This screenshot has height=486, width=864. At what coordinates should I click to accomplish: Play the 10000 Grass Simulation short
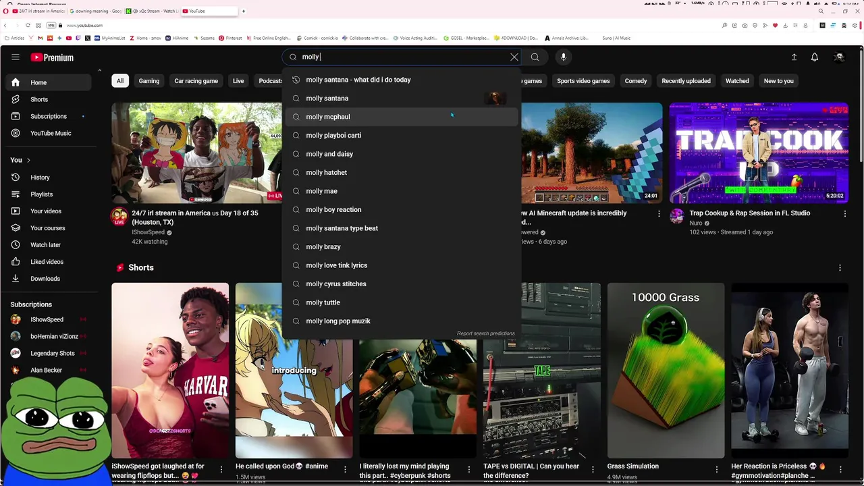[666, 371]
